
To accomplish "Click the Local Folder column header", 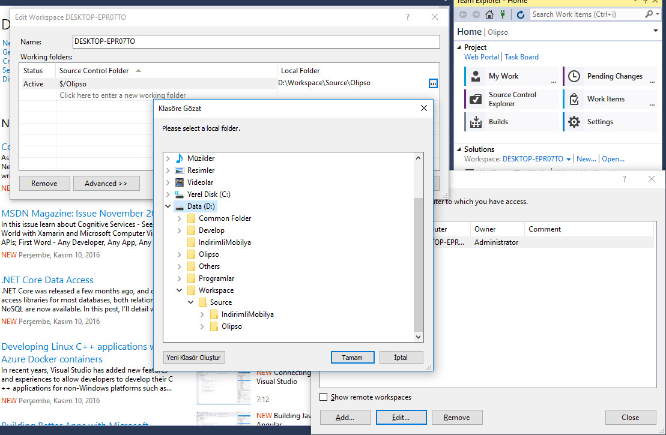I will (358, 71).
